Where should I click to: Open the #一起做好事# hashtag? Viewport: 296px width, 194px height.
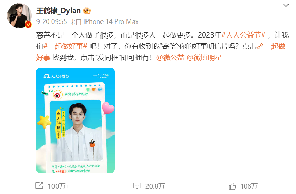(65, 46)
